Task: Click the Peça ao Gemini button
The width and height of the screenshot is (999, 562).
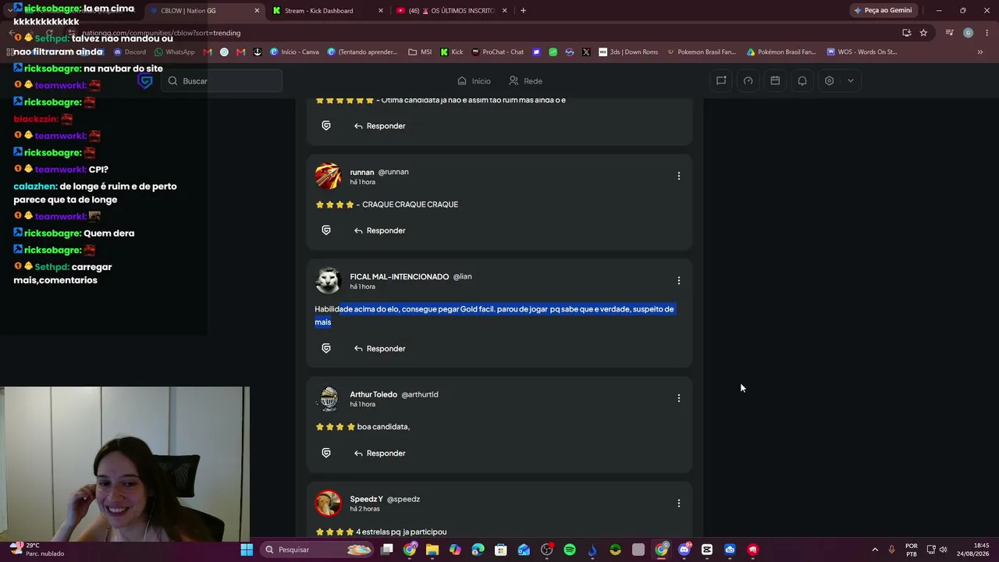Action: [x=883, y=11]
